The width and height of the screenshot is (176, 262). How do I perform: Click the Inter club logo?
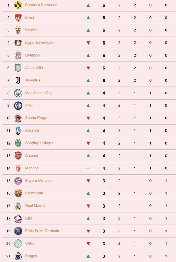(x=18, y=105)
